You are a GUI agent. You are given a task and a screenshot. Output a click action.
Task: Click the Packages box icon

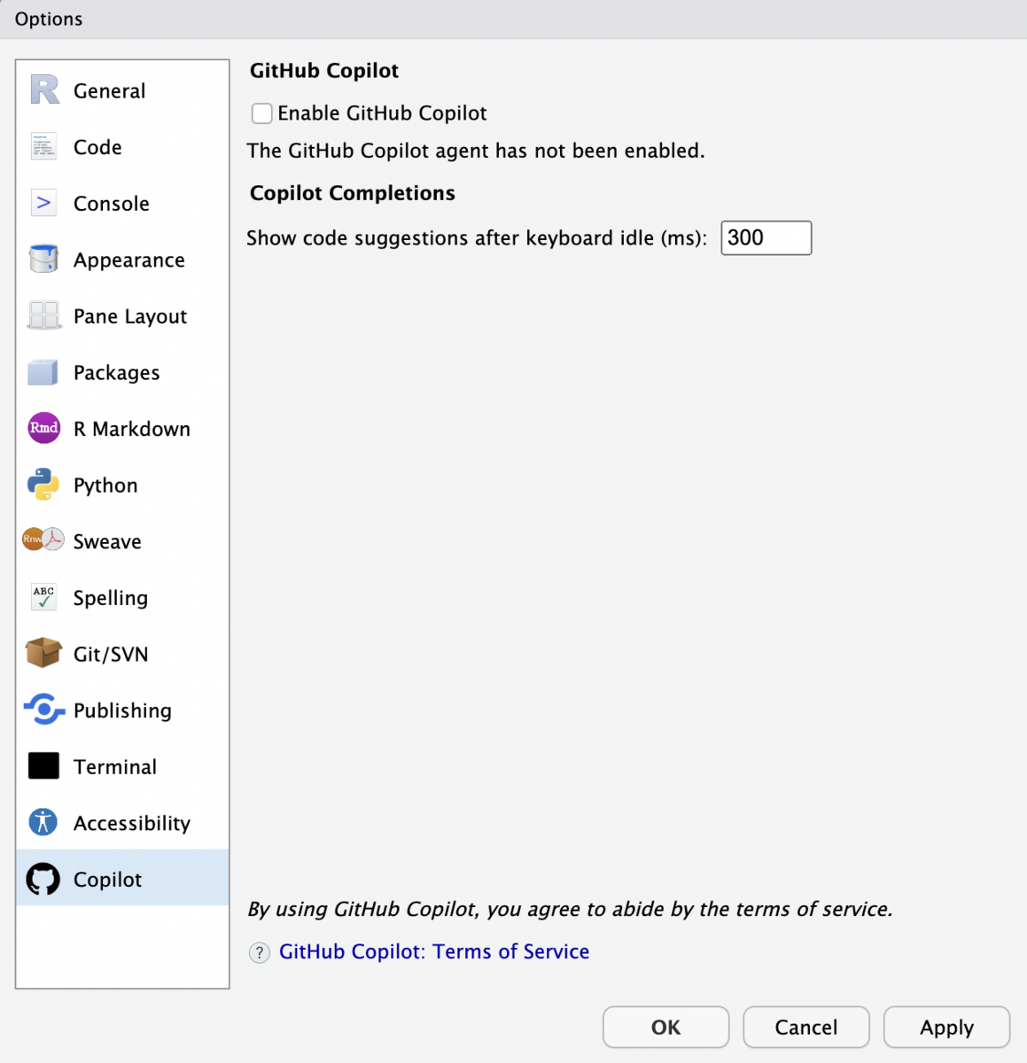tap(43, 372)
